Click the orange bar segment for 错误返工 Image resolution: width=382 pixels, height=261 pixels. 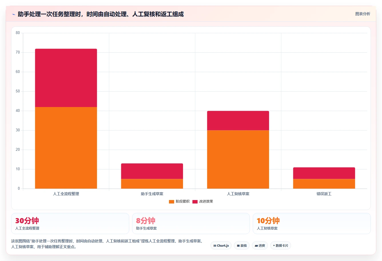[324, 184]
